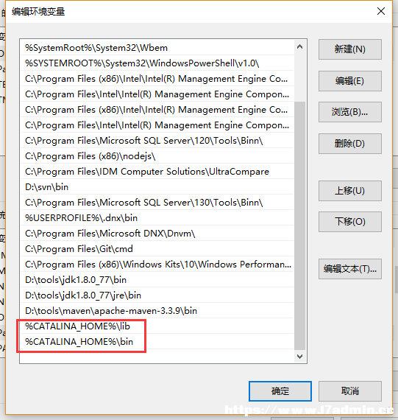Select the D:\tools\jdk1.8.0_77\bin entry
This screenshot has height=420, width=398.
[157, 280]
